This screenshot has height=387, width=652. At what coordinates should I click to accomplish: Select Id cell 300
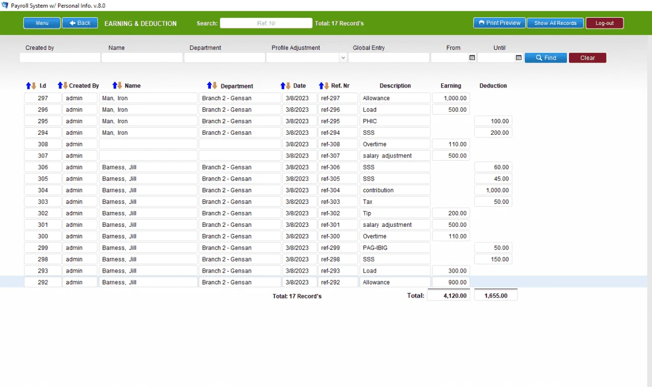(x=43, y=236)
